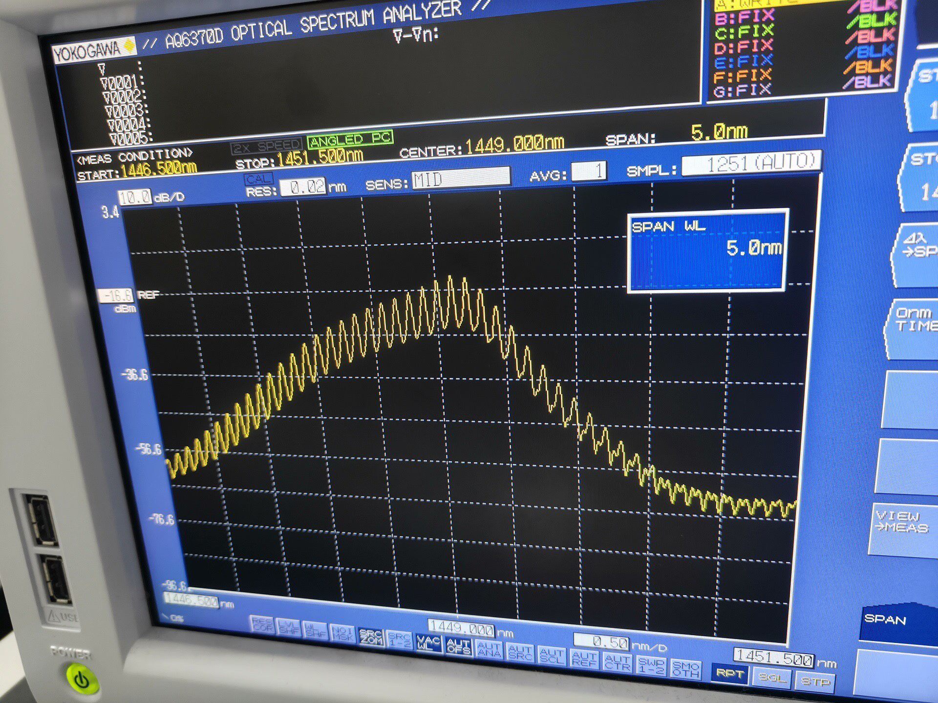Click the AUT REF status icon

pyautogui.click(x=584, y=659)
